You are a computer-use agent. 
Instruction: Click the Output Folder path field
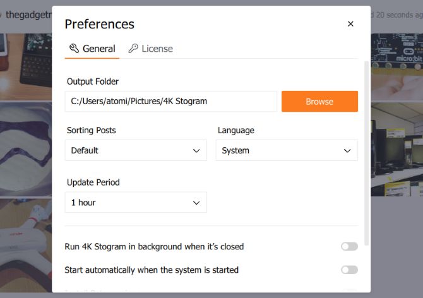(x=170, y=102)
